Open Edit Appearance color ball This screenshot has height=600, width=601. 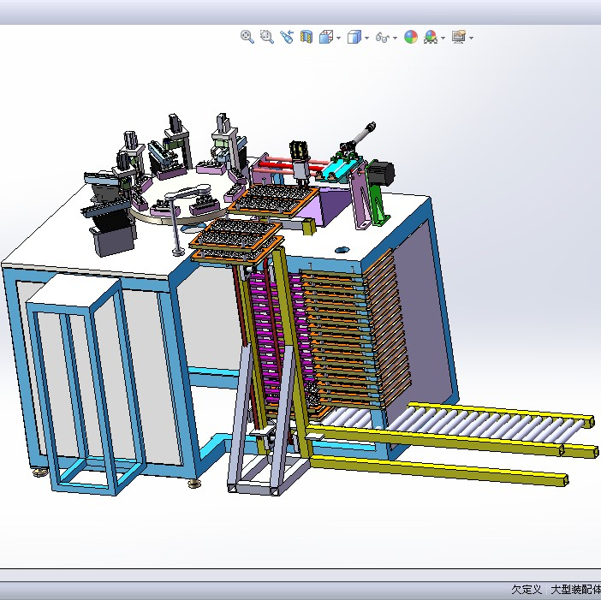click(411, 37)
